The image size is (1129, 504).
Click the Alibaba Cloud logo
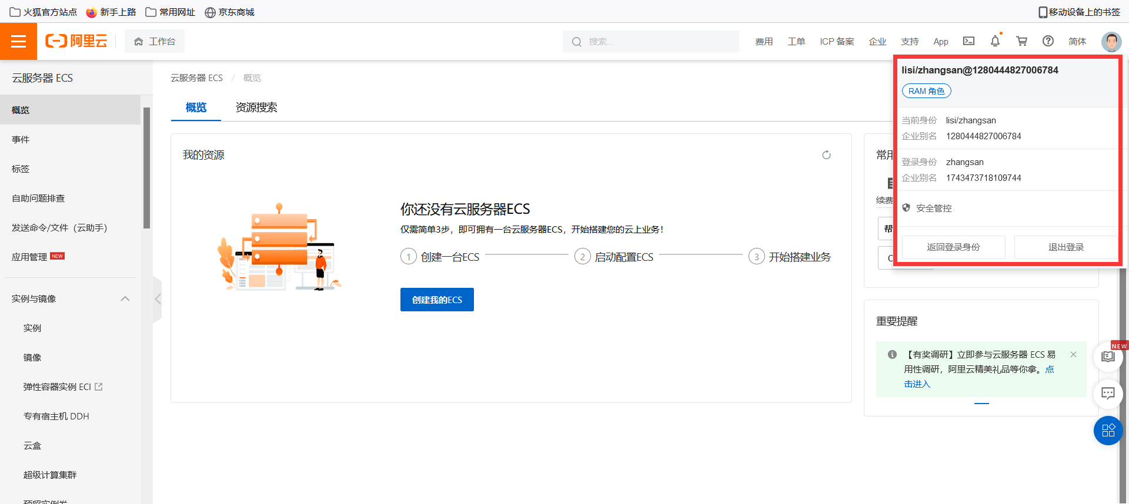click(x=76, y=41)
